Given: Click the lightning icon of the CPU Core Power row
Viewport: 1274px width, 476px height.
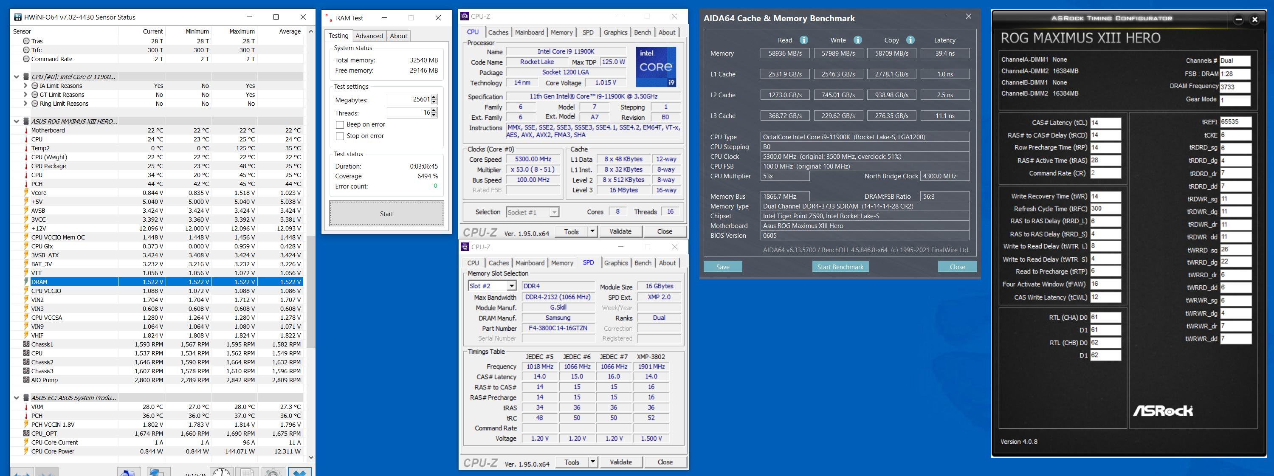Looking at the screenshot, I should coord(26,451).
